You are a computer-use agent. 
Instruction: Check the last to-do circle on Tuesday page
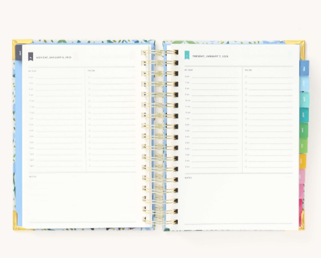point(246,167)
